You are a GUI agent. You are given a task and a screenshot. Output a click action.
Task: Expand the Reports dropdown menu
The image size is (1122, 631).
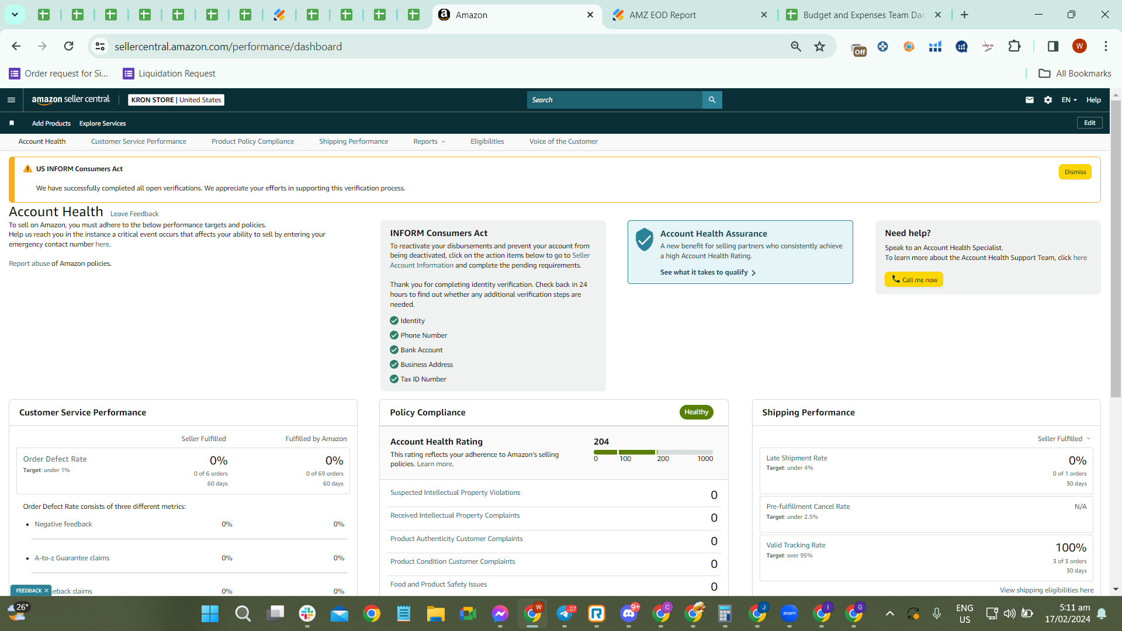tap(430, 141)
